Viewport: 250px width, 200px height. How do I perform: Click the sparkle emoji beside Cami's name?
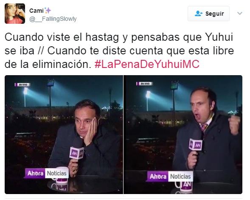(48, 10)
